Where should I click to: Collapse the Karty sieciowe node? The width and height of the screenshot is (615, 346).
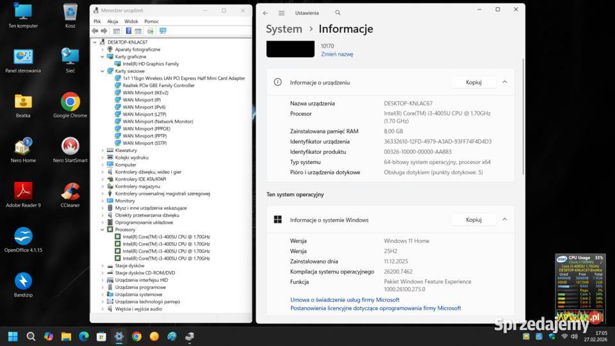coord(102,71)
